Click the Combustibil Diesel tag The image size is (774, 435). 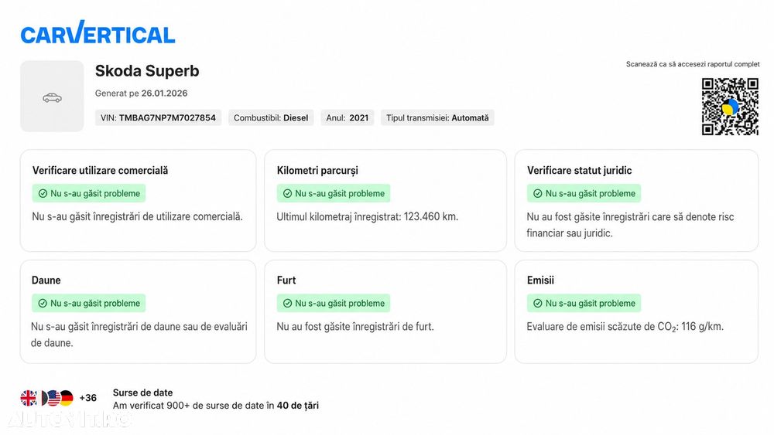[271, 117]
